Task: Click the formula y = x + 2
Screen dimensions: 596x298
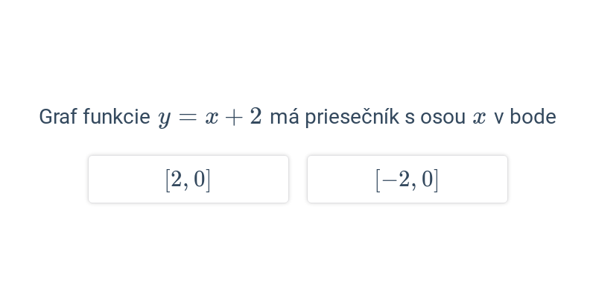Action: [210, 118]
